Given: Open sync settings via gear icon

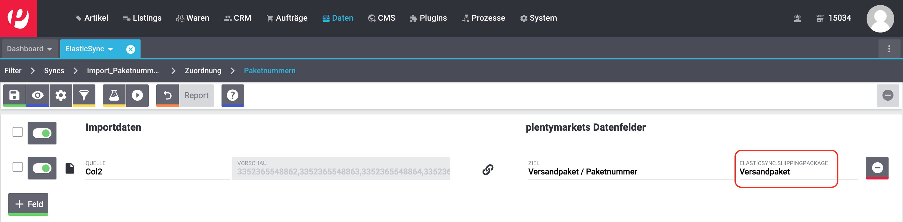Looking at the screenshot, I should tap(61, 95).
